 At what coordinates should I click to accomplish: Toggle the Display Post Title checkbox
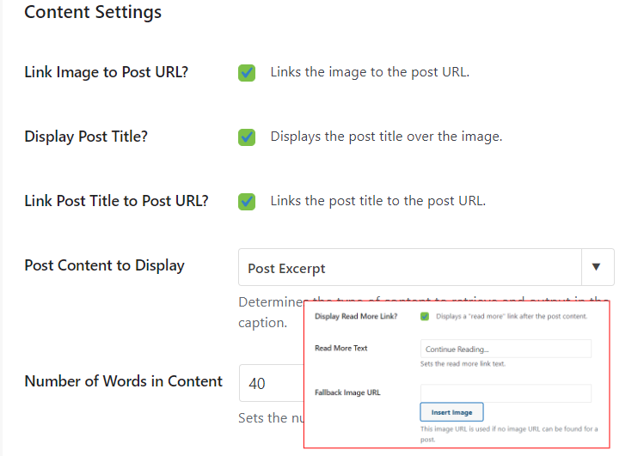point(247,137)
